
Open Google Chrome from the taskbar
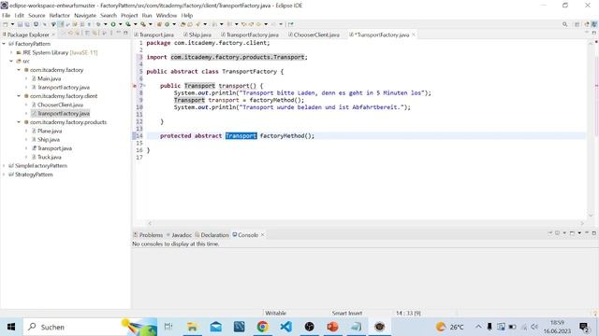[262, 327]
